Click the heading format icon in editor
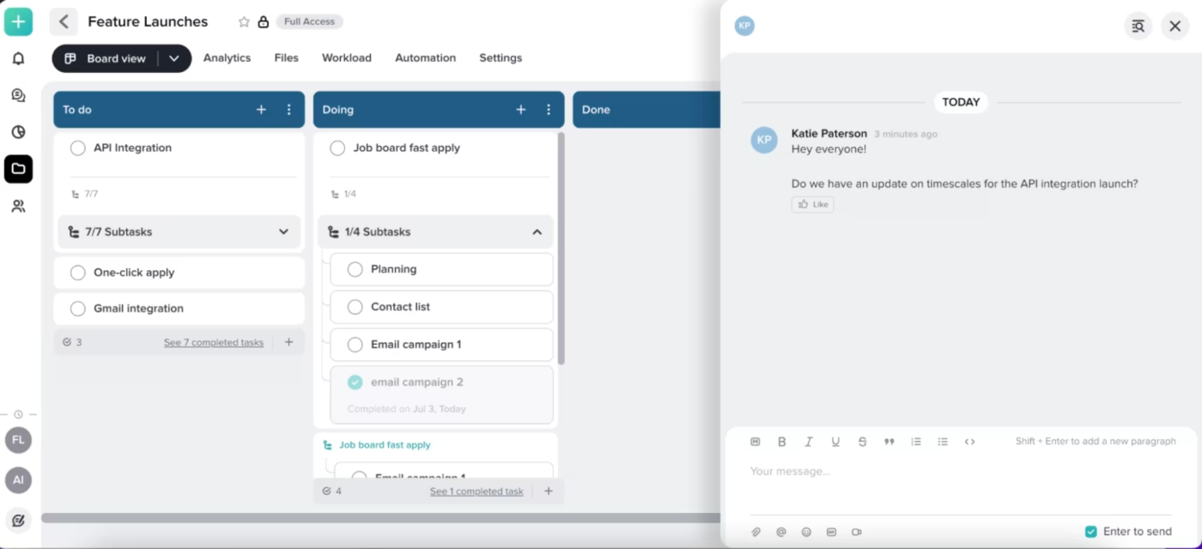This screenshot has height=549, width=1202. point(755,442)
